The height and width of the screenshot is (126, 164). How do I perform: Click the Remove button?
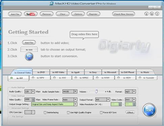click(x=47, y=14)
